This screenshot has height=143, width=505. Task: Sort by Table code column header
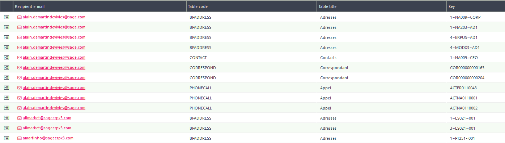coord(251,6)
